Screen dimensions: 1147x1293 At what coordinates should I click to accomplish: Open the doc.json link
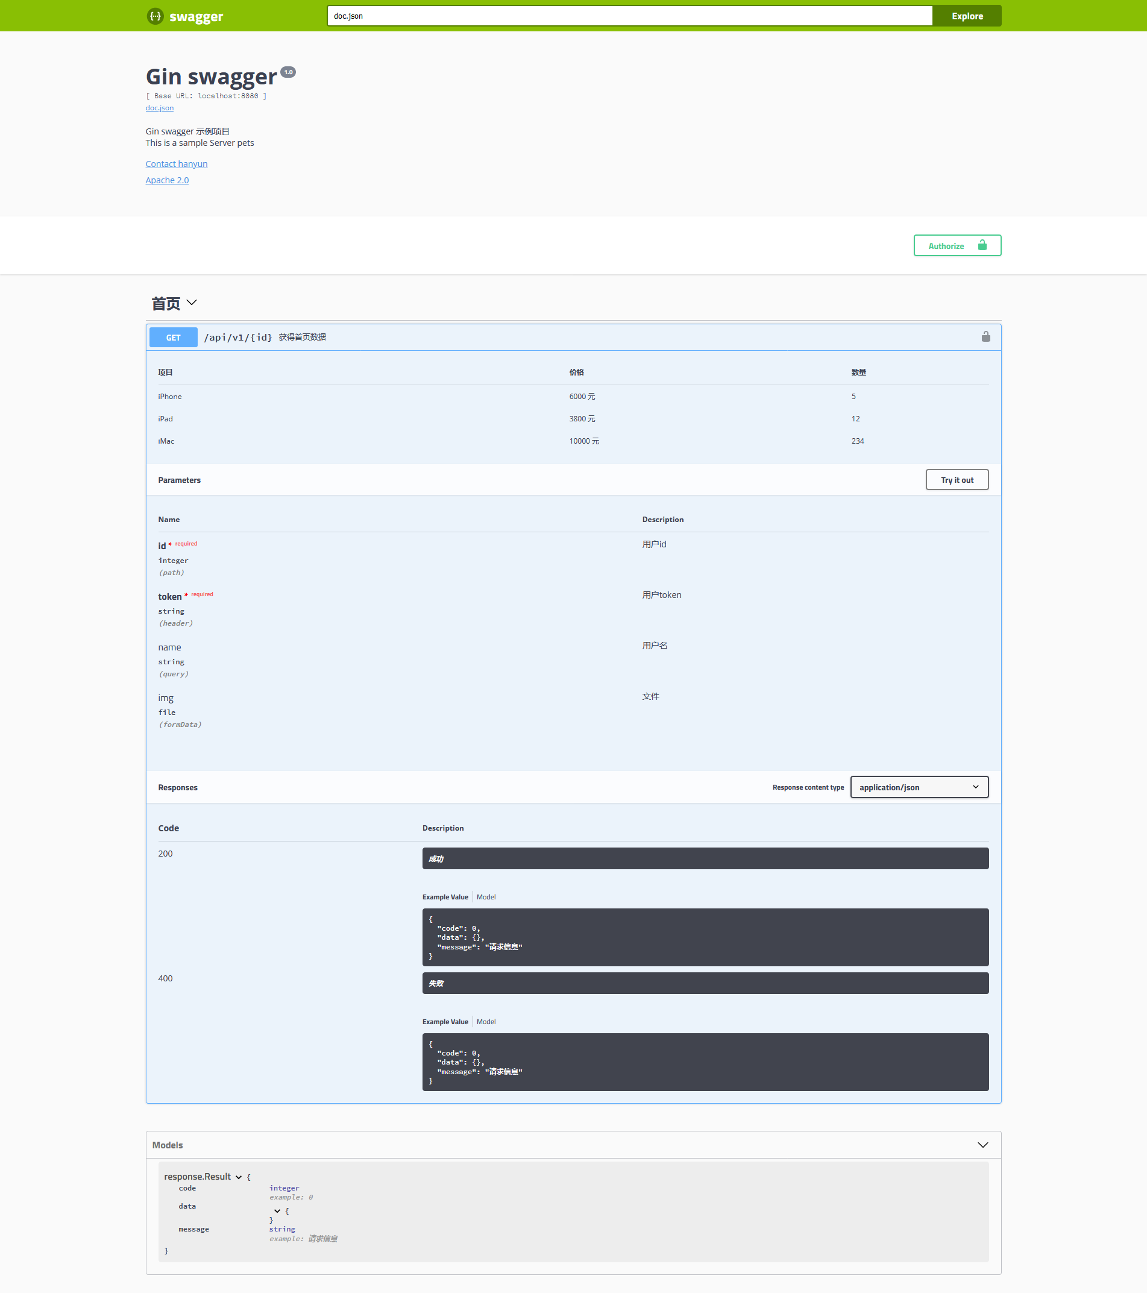[x=160, y=108]
